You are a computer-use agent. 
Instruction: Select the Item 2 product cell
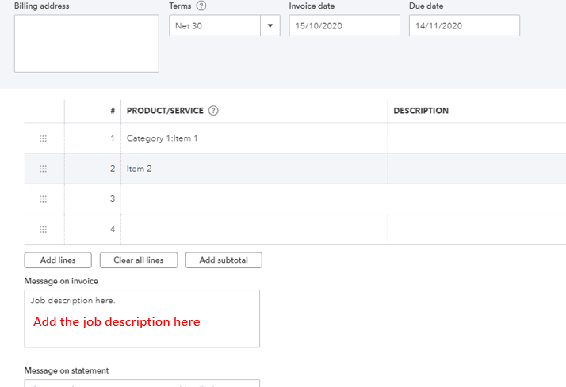click(x=254, y=169)
